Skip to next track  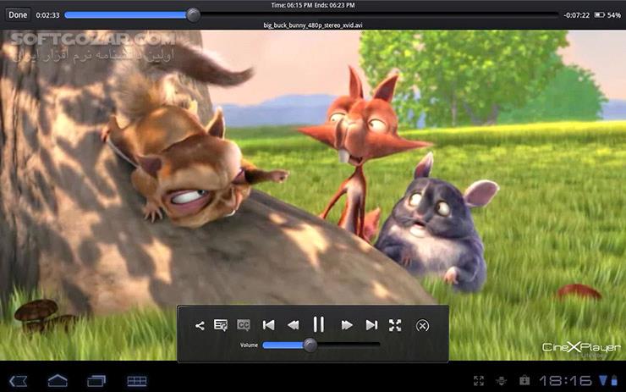(371, 325)
